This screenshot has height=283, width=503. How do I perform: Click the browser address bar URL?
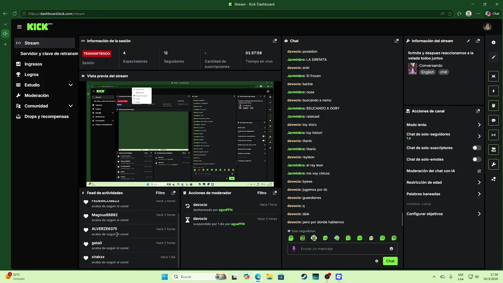point(56,13)
